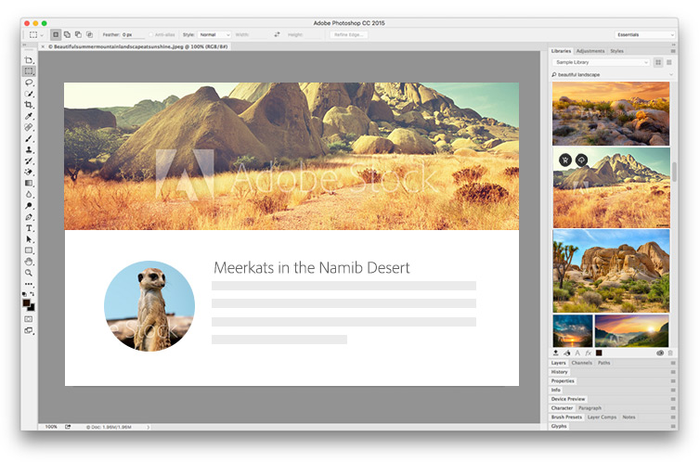Open the Essentials workspace dropdown
700x462 pixels.
click(x=644, y=34)
